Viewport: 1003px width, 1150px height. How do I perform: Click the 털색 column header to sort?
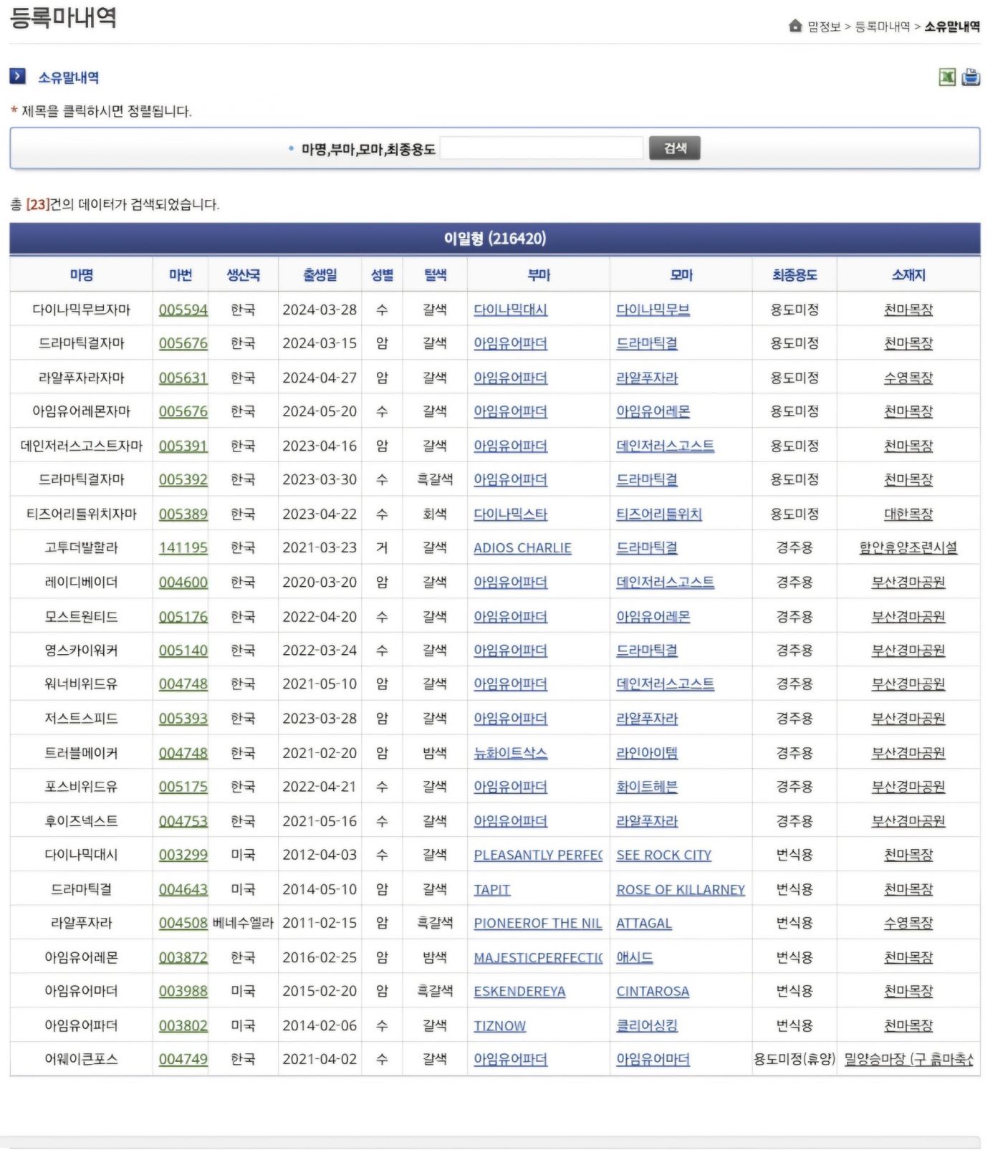(435, 275)
